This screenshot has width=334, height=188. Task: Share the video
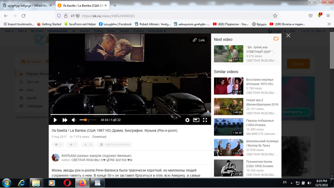click(x=72, y=145)
